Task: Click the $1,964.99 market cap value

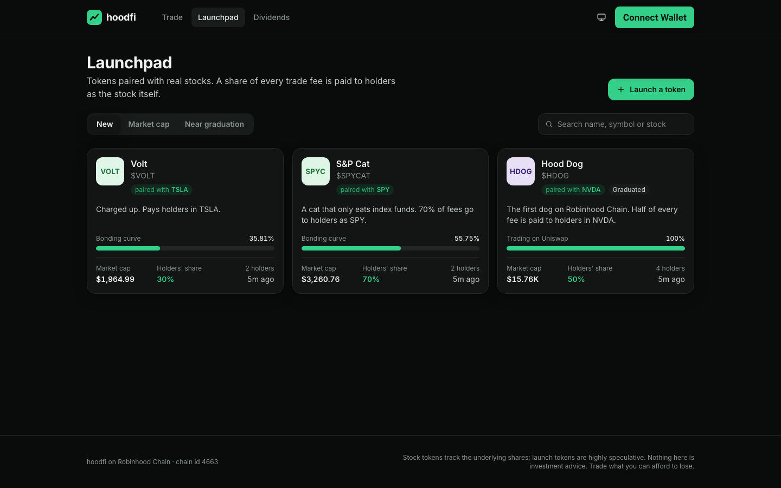Action: point(115,279)
